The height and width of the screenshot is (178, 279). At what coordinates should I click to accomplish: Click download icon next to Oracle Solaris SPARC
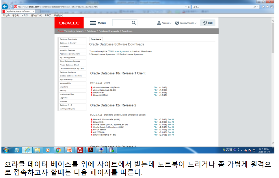[x=92, y=125]
